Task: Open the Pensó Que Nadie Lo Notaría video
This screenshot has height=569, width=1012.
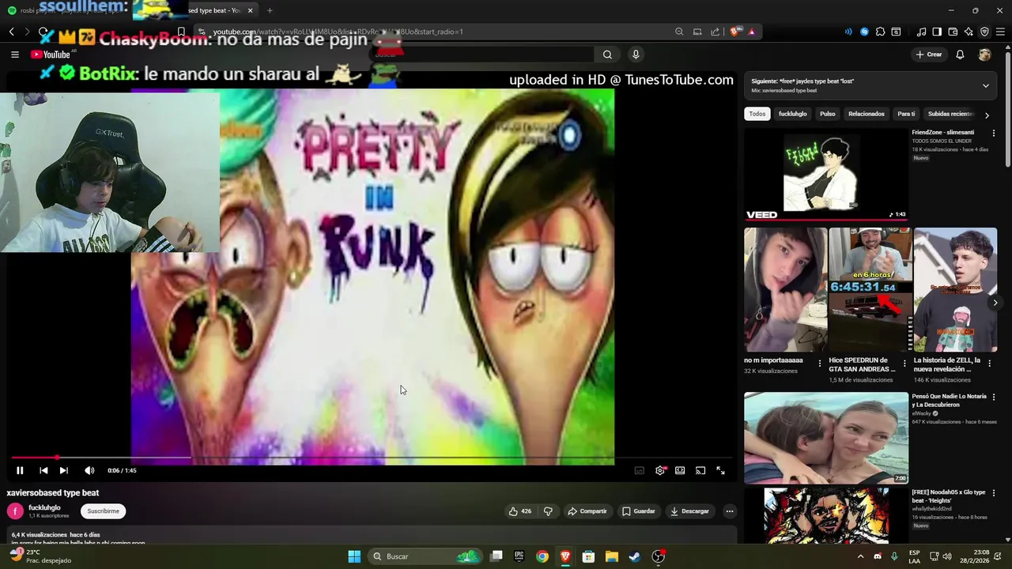Action: (826, 438)
